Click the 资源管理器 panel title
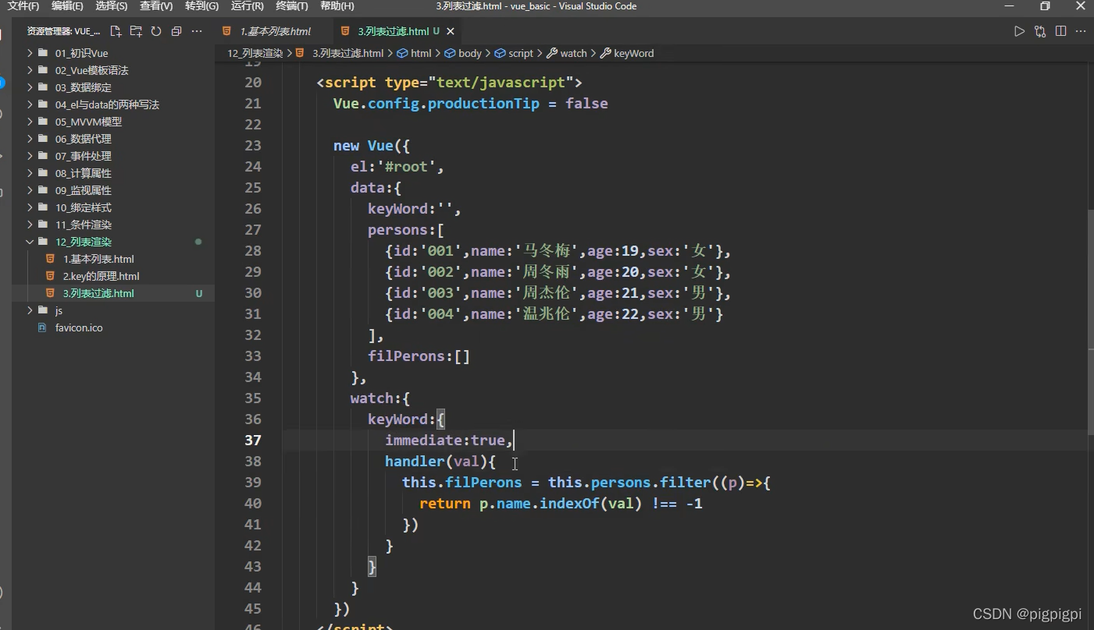Screen dimensions: 1094x630 (x=63, y=31)
